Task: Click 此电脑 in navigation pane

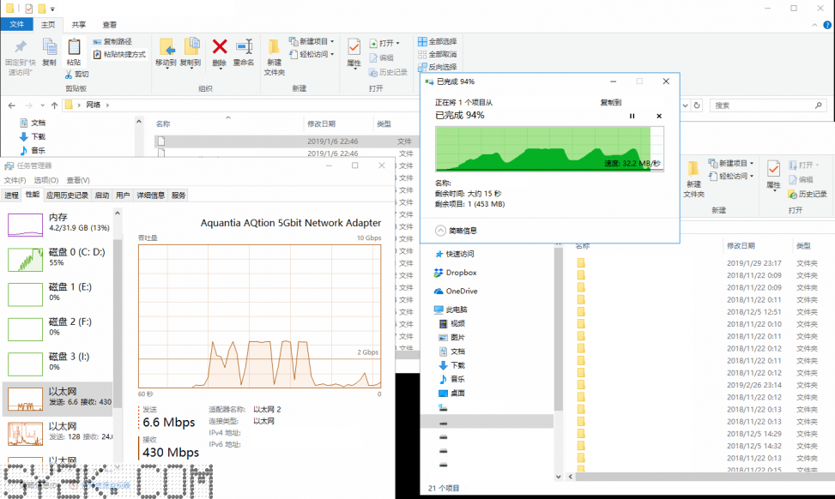Action: (x=451, y=310)
